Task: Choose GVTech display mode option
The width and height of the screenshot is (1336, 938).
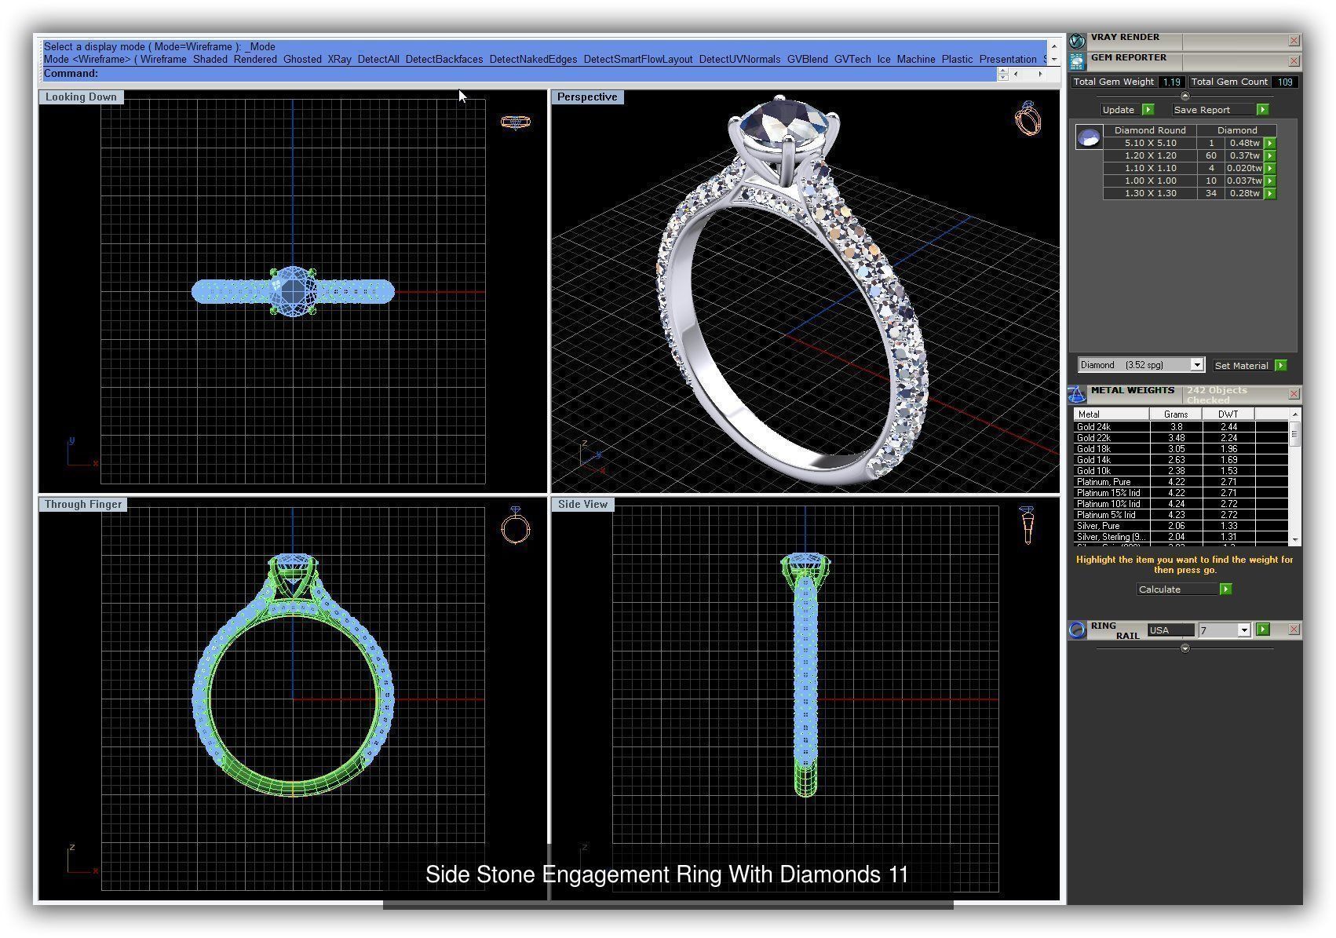Action: [852, 60]
